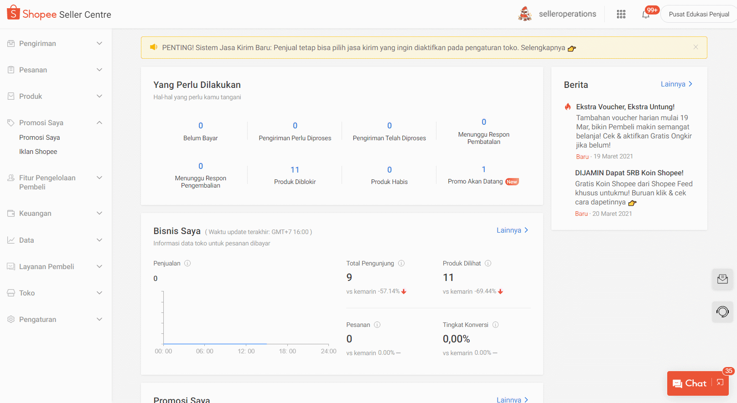
Task: Click the info icon beside Produk Dilihat
Action: point(488,263)
